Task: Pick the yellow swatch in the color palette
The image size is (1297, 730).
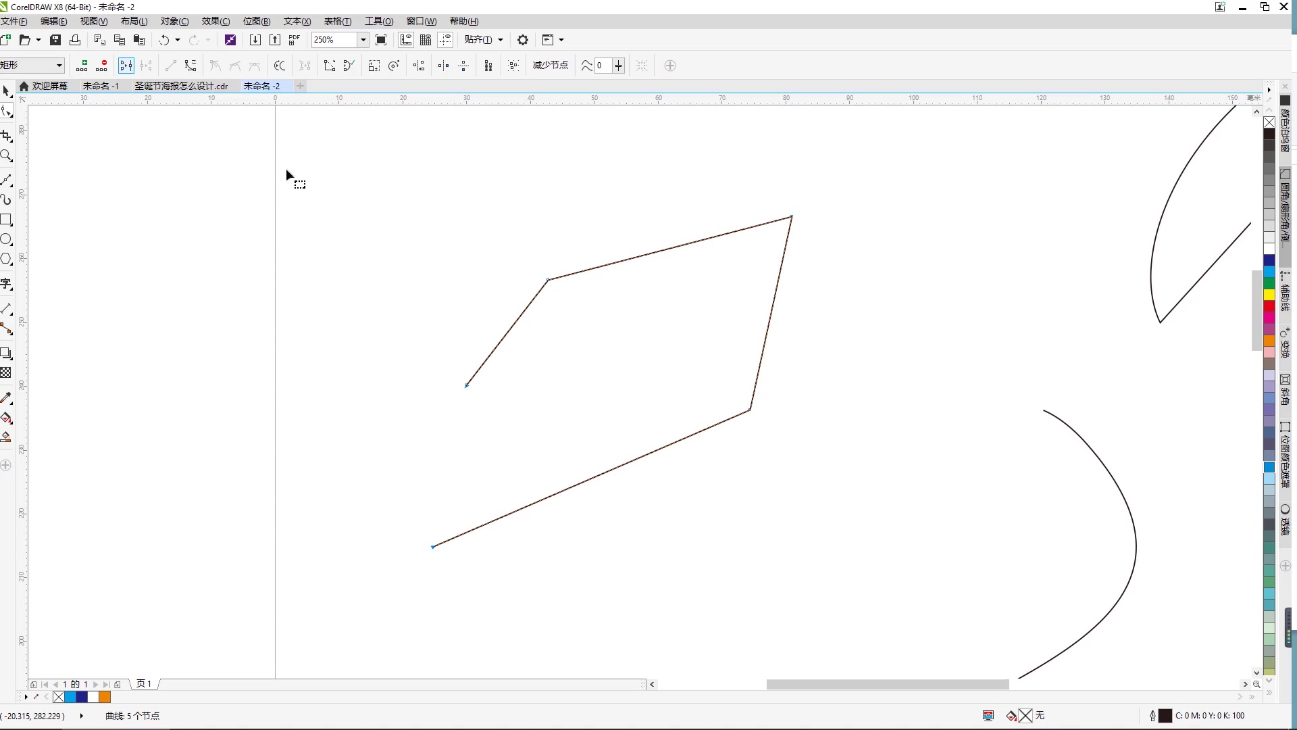Action: pos(1269,295)
